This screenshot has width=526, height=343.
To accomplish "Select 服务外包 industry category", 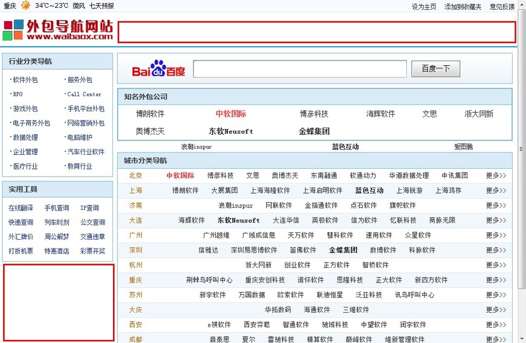I will pos(79,80).
